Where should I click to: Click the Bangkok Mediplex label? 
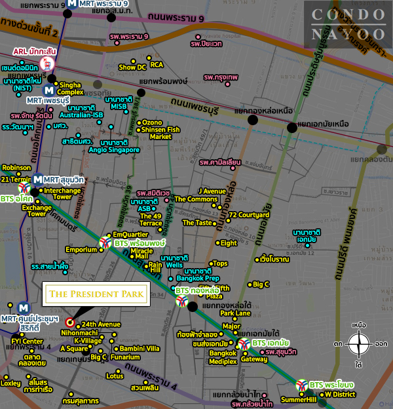(223, 357)
